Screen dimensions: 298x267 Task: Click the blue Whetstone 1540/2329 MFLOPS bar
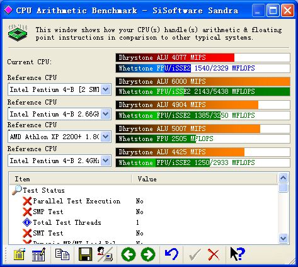203,68
